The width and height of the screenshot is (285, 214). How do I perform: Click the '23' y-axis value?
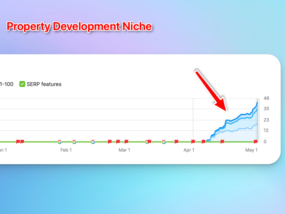pyautogui.click(x=266, y=120)
